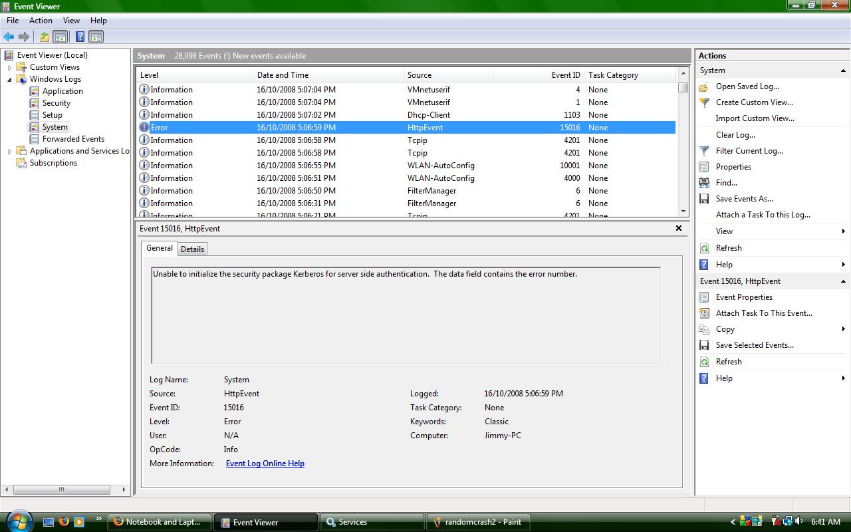Select Event Viewer (Local) root node
Viewport: 851px width, 532px height.
53,55
